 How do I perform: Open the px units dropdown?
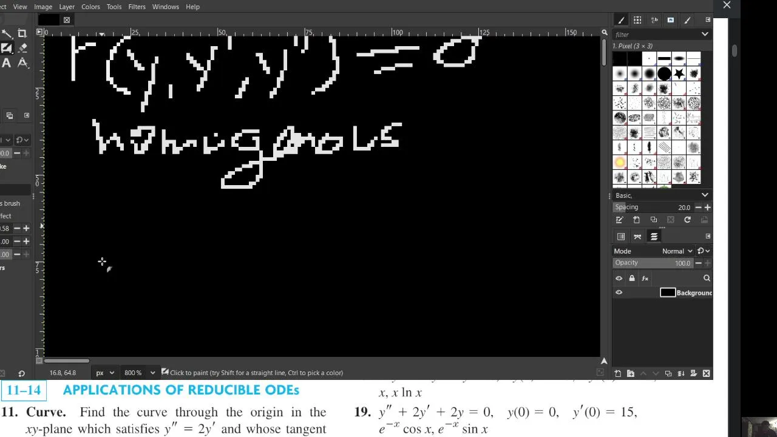tap(104, 373)
